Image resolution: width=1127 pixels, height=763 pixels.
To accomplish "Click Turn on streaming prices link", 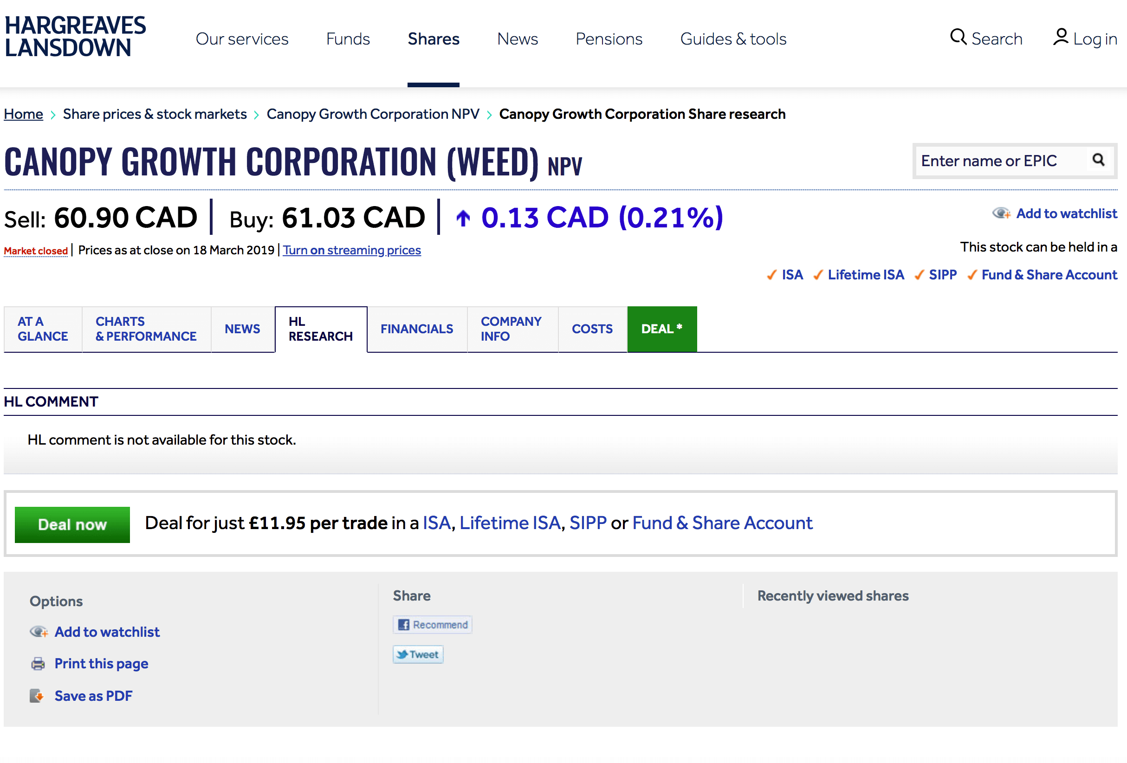I will 352,250.
